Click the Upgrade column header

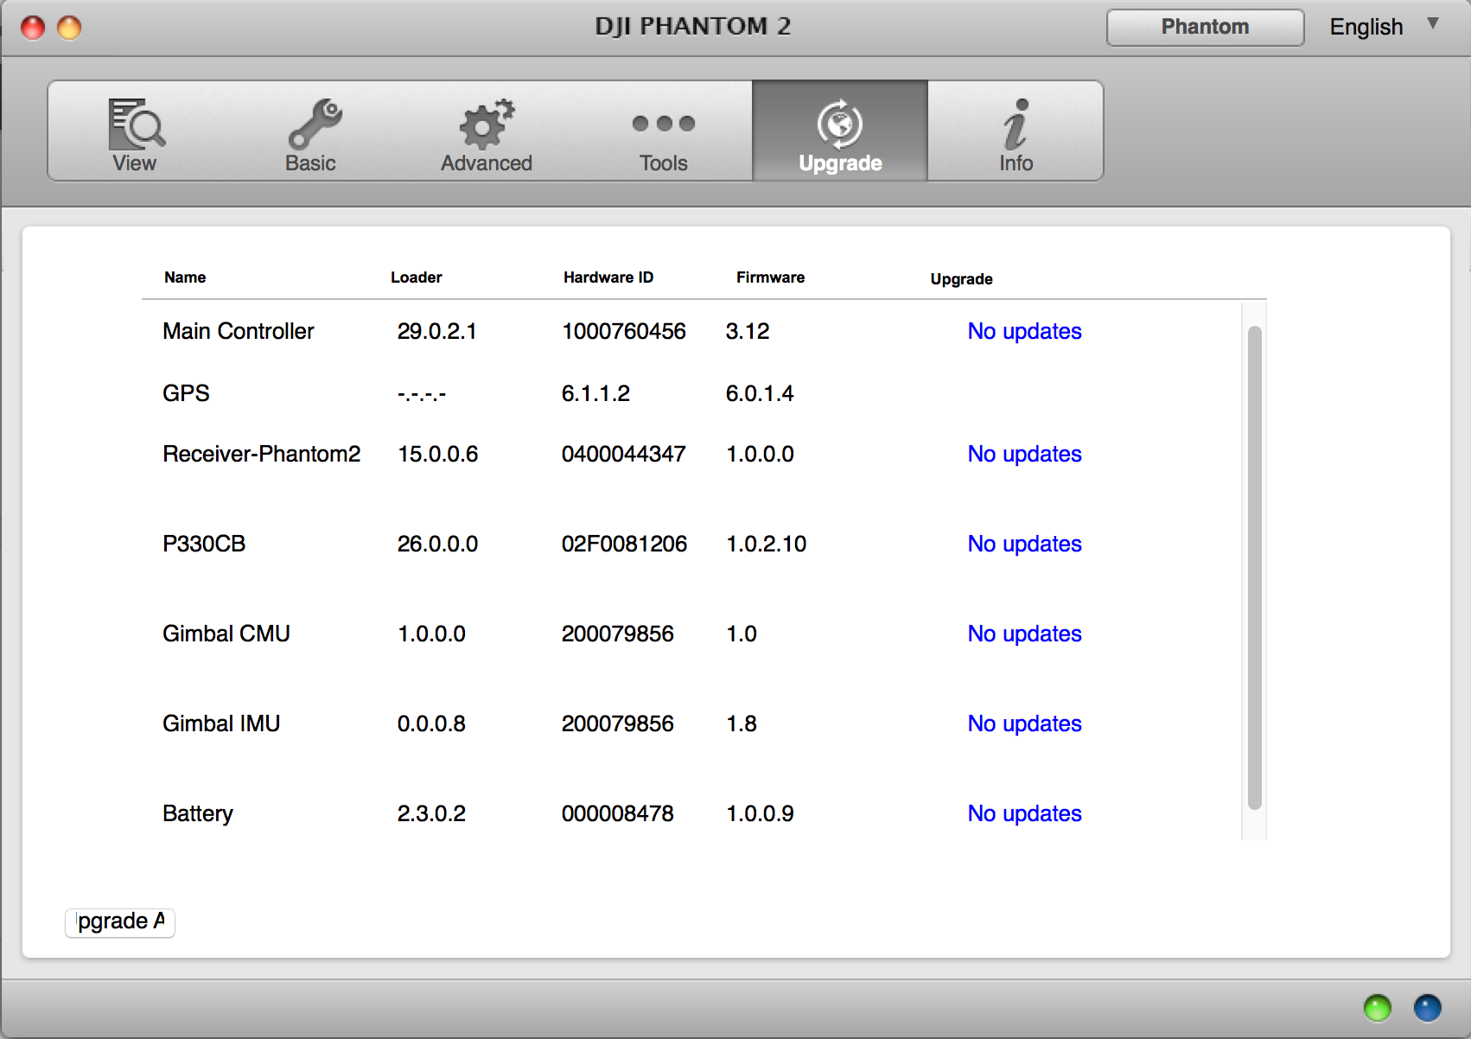961,279
